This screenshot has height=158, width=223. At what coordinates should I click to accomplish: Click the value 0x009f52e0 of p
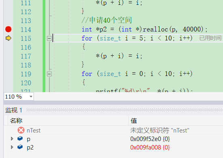pyautogui.click(x=150, y=139)
